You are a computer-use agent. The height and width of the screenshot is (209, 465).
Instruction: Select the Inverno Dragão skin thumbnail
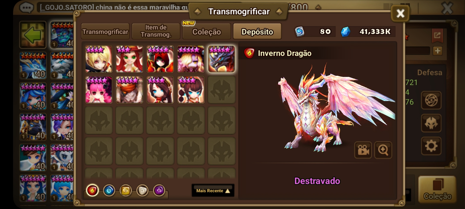click(221, 59)
